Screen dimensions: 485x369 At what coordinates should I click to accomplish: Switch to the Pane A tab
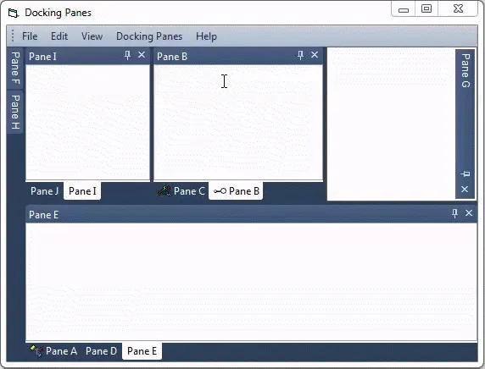tap(53, 351)
